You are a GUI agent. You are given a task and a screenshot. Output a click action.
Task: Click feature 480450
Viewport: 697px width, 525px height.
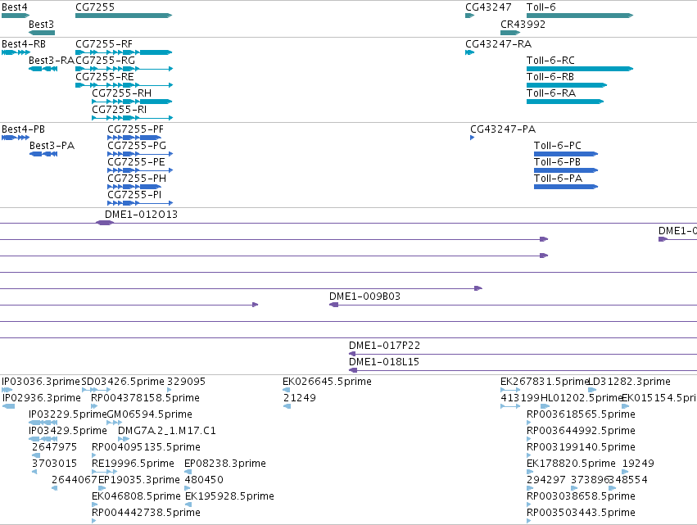(x=187, y=488)
